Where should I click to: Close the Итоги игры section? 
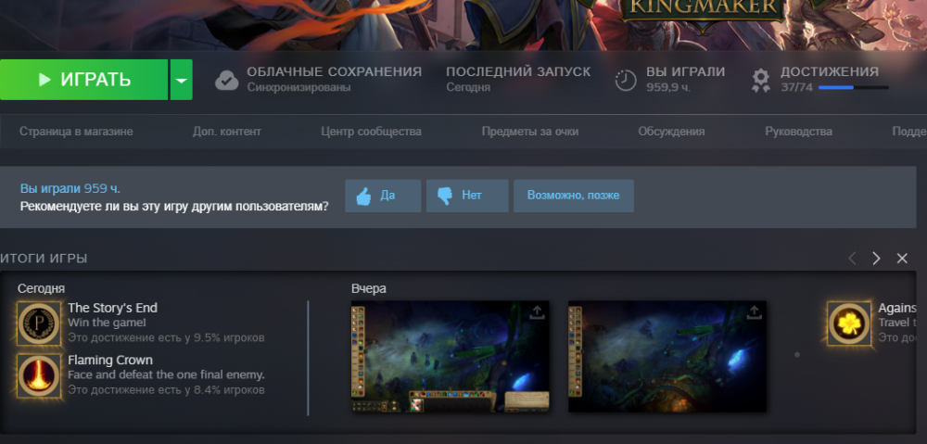(902, 259)
